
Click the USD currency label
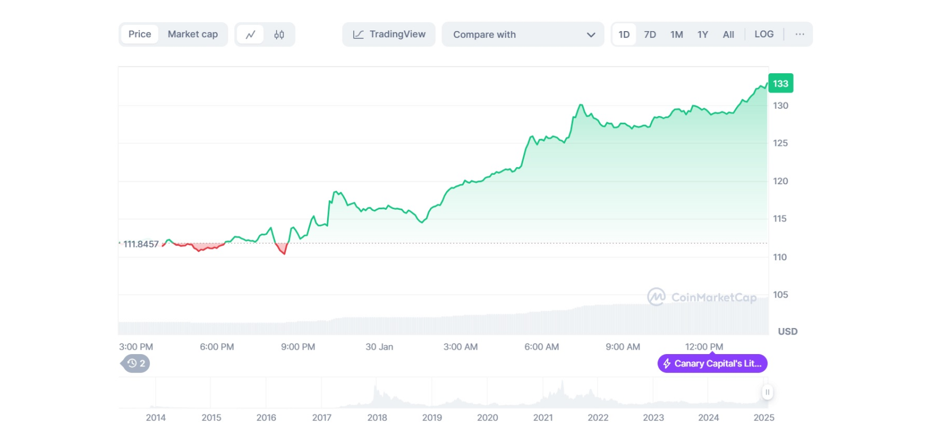point(787,331)
